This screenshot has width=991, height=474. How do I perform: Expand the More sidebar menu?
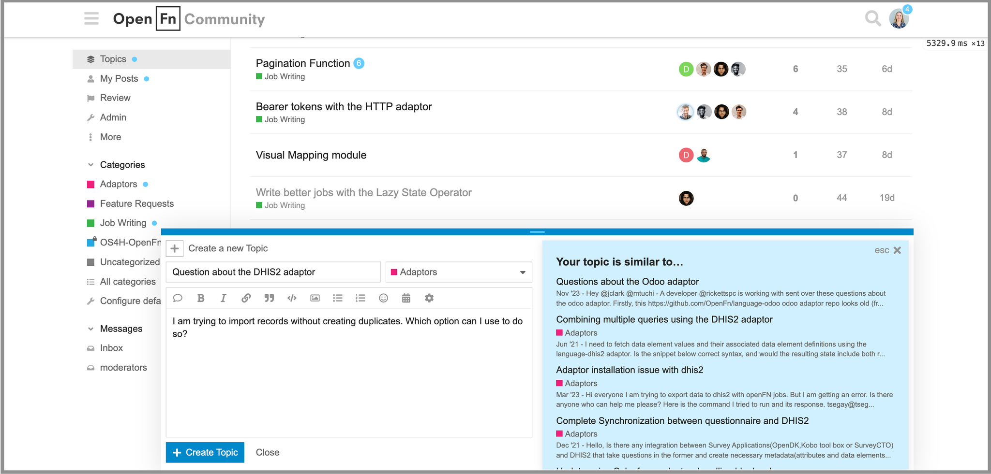tap(110, 137)
